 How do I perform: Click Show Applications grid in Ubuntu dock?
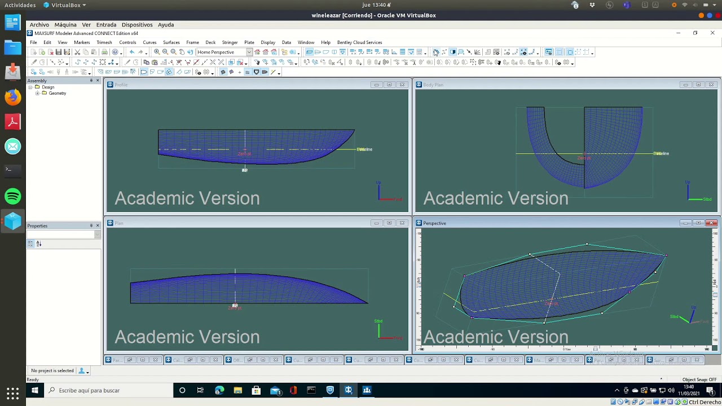pyautogui.click(x=12, y=393)
